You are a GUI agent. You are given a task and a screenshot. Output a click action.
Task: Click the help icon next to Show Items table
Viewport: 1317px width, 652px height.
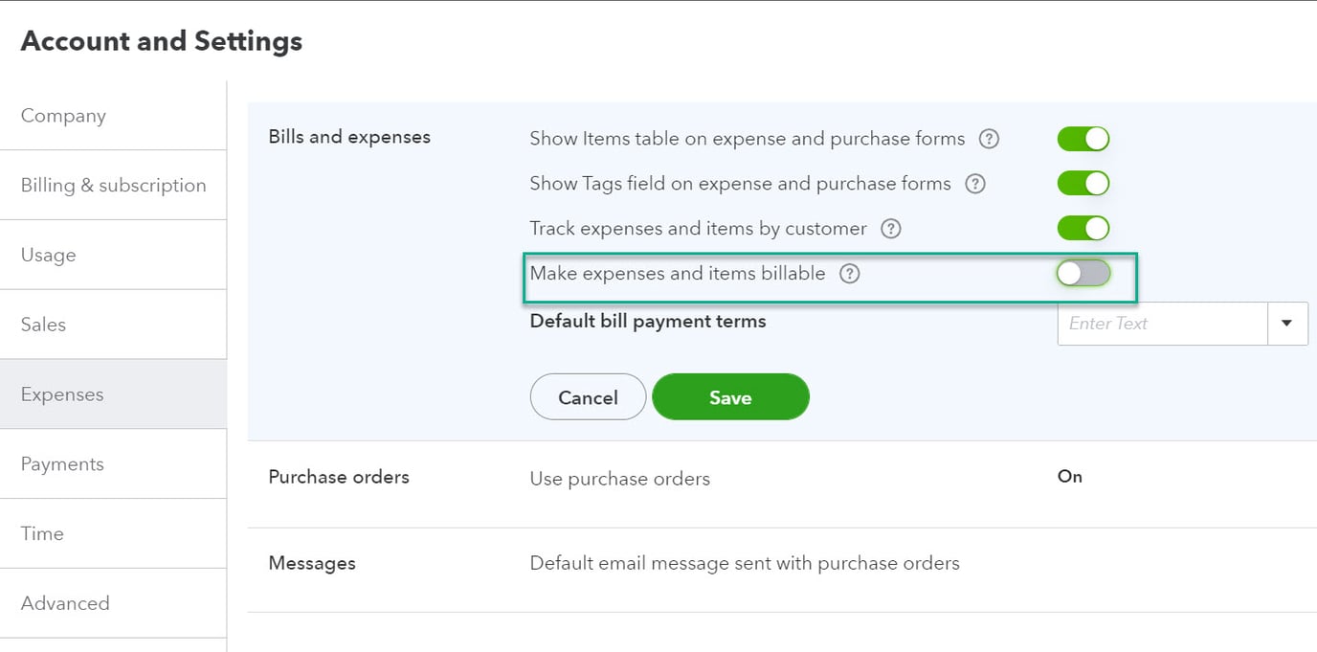coord(990,138)
